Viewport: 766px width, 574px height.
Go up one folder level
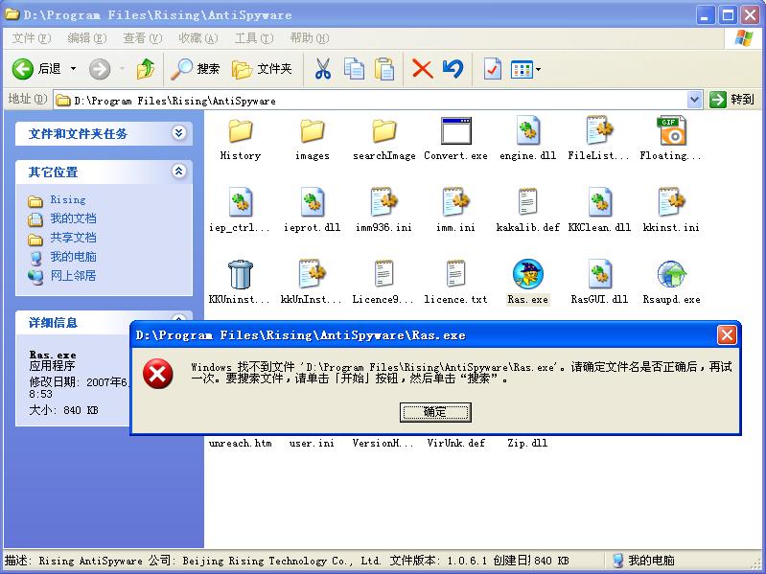145,69
